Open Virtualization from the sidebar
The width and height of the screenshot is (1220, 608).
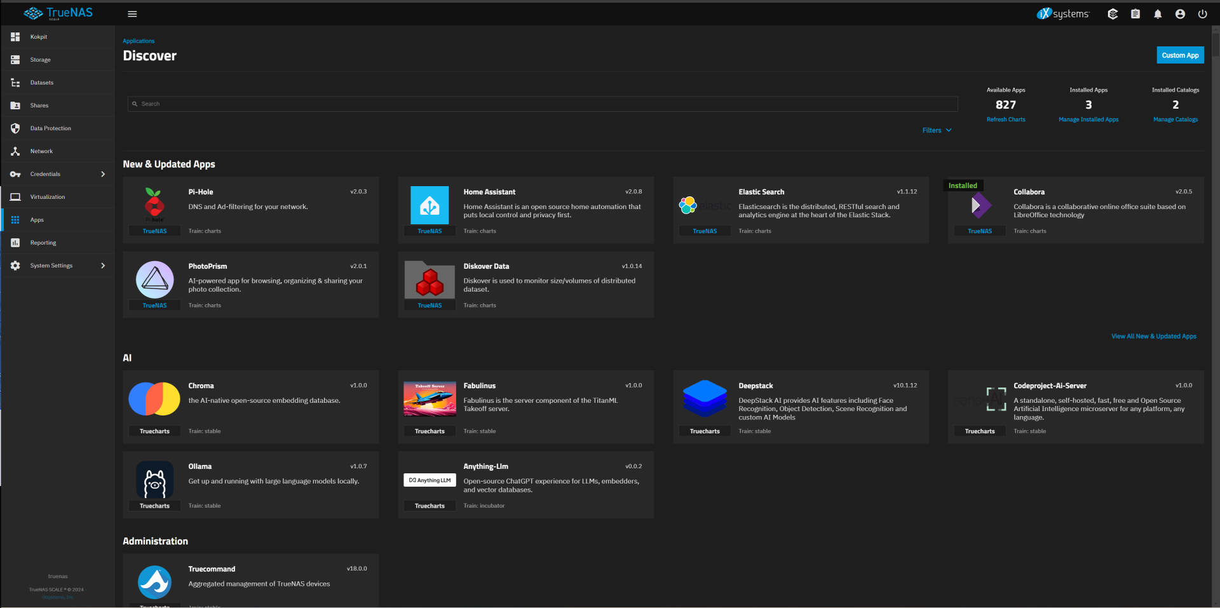click(x=47, y=197)
